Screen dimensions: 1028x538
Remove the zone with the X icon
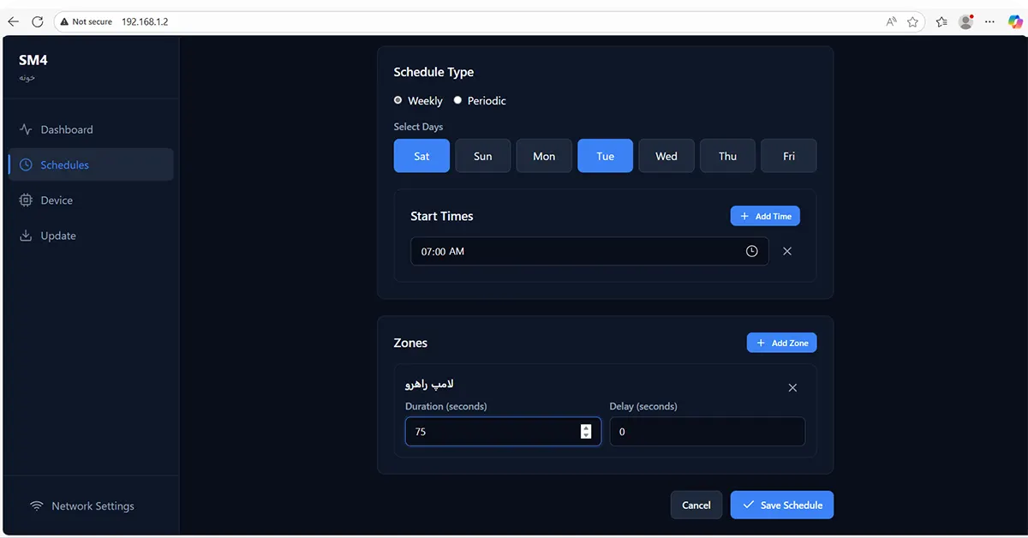tap(792, 388)
